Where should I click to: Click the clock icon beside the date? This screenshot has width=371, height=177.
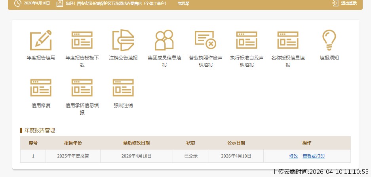(x=18, y=3)
